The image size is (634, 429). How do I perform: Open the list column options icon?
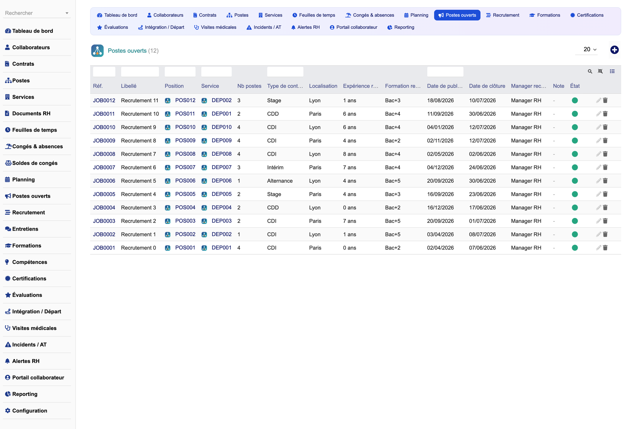click(612, 71)
